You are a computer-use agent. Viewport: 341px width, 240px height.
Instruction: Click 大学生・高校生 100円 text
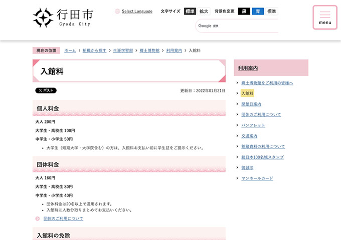click(x=55, y=130)
